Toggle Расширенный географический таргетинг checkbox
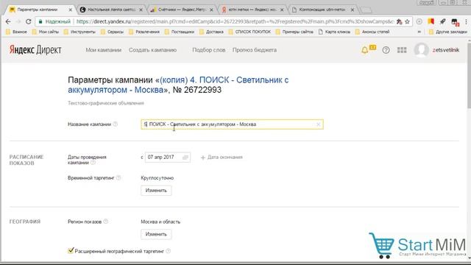471x265 pixels. [71, 250]
